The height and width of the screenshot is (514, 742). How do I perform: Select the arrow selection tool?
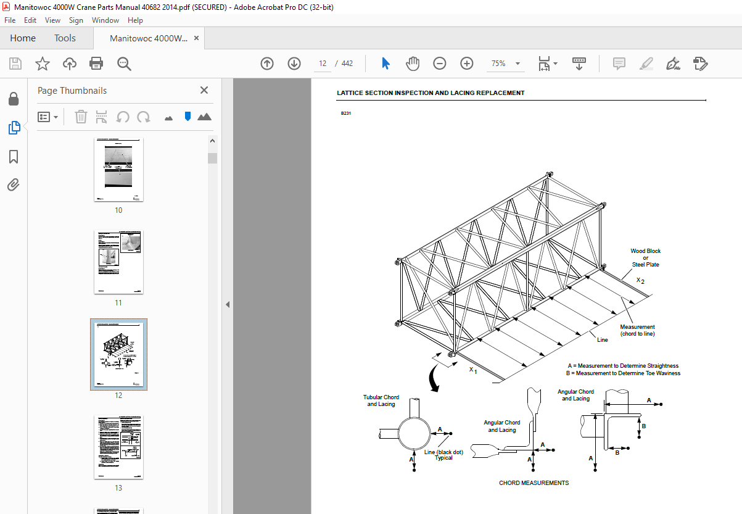coord(386,64)
